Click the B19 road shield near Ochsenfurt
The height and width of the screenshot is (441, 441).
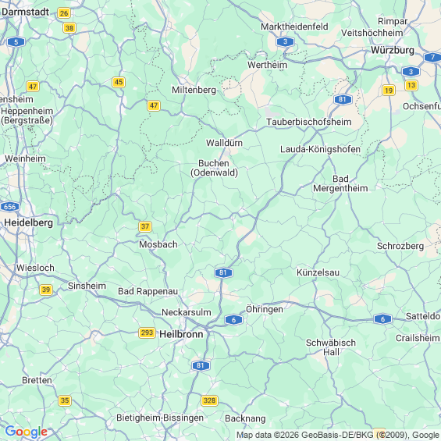[389, 91]
